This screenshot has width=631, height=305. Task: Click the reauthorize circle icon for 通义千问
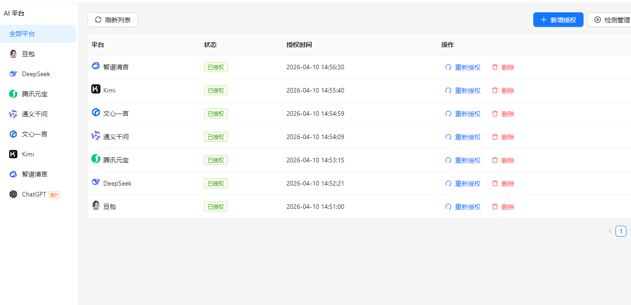click(x=448, y=137)
